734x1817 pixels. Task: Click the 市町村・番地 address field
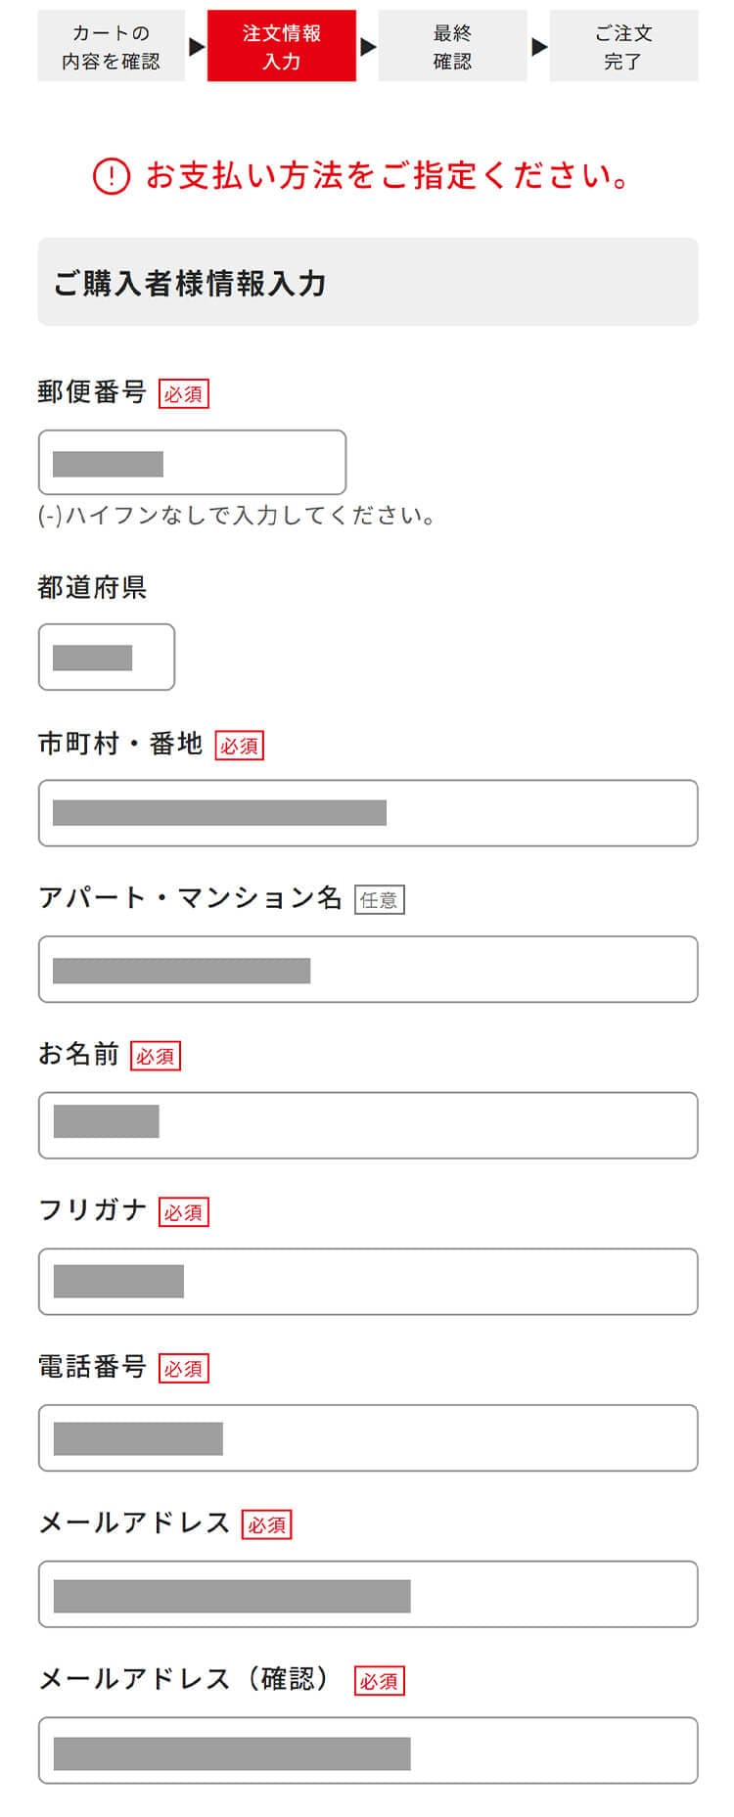point(368,813)
